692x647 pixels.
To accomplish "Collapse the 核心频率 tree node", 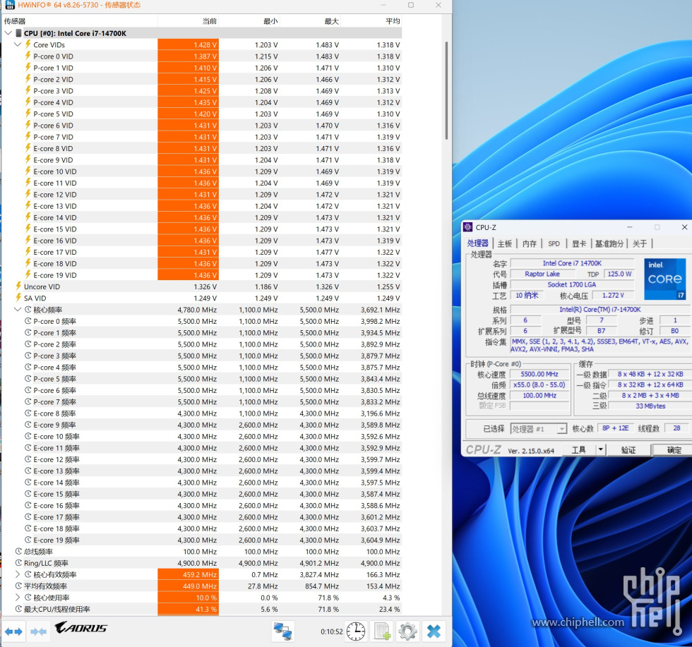I will (x=18, y=310).
